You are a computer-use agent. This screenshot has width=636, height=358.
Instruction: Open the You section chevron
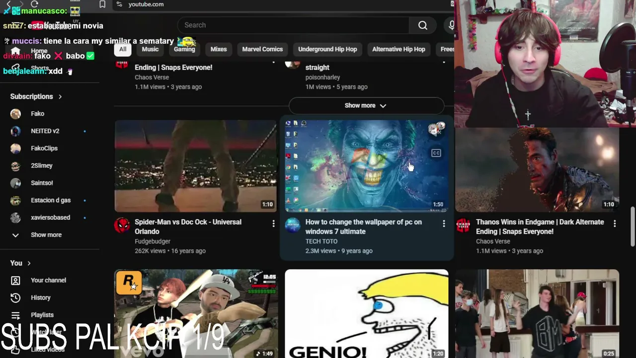tap(29, 263)
